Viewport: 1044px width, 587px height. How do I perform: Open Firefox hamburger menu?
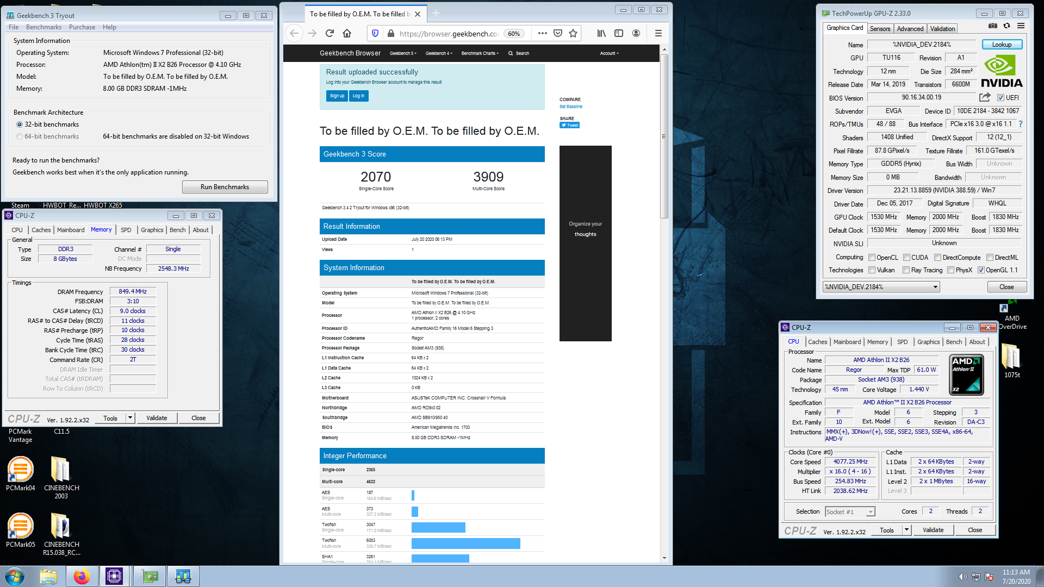click(x=658, y=34)
